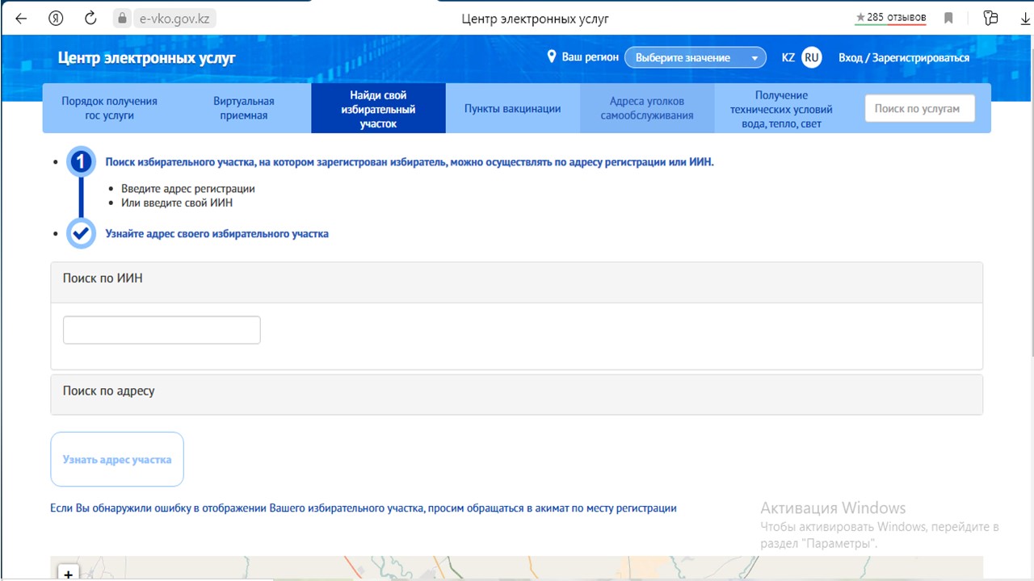Click the Или введите свой ИИН text
This screenshot has height=581, width=1034.
tap(177, 203)
